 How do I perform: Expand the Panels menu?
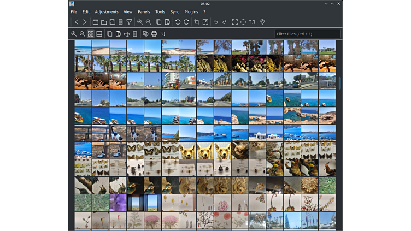coord(144,11)
